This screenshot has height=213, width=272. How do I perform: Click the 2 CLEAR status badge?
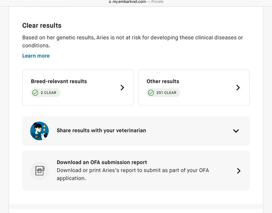[46, 93]
